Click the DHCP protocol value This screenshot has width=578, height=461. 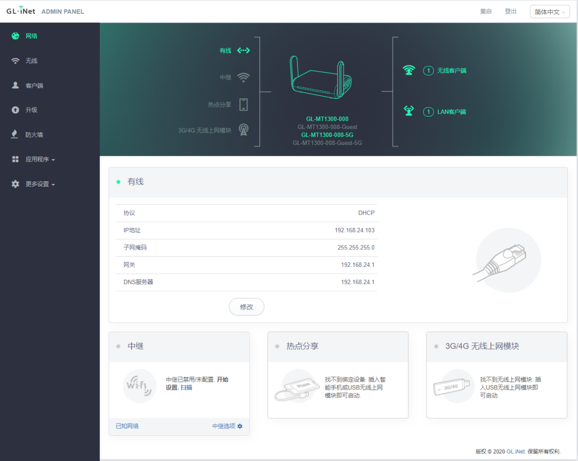point(367,213)
